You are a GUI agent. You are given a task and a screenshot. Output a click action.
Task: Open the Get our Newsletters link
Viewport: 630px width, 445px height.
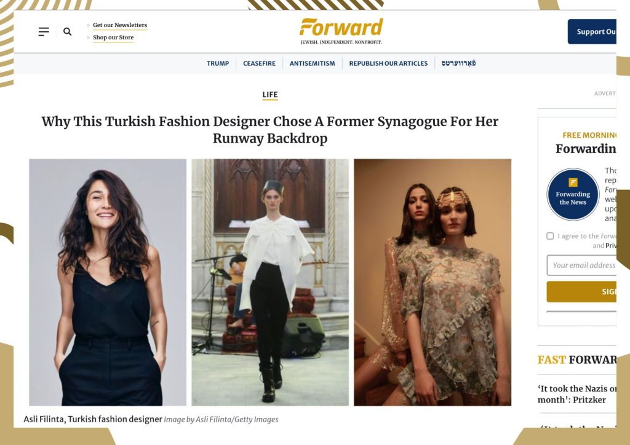tap(120, 25)
